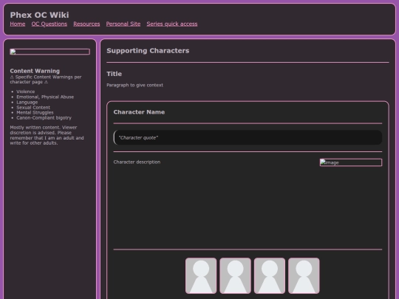Viewport: 399px width, 299px height.
Task: Go to OC Questions page
Action: (x=50, y=24)
